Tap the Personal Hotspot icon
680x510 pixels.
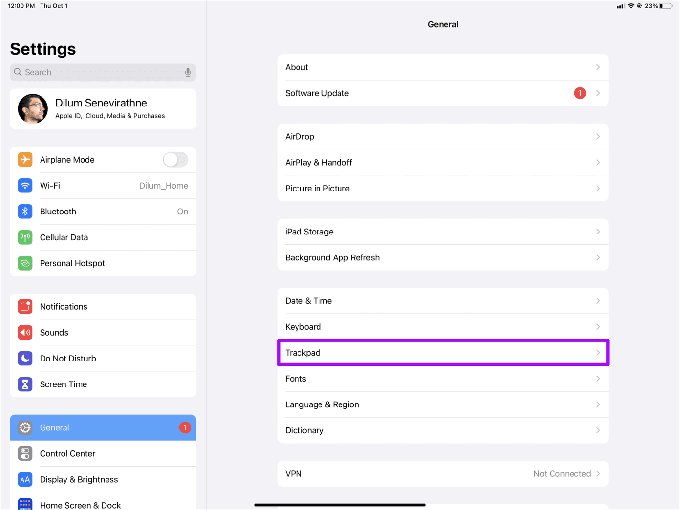pyautogui.click(x=25, y=263)
